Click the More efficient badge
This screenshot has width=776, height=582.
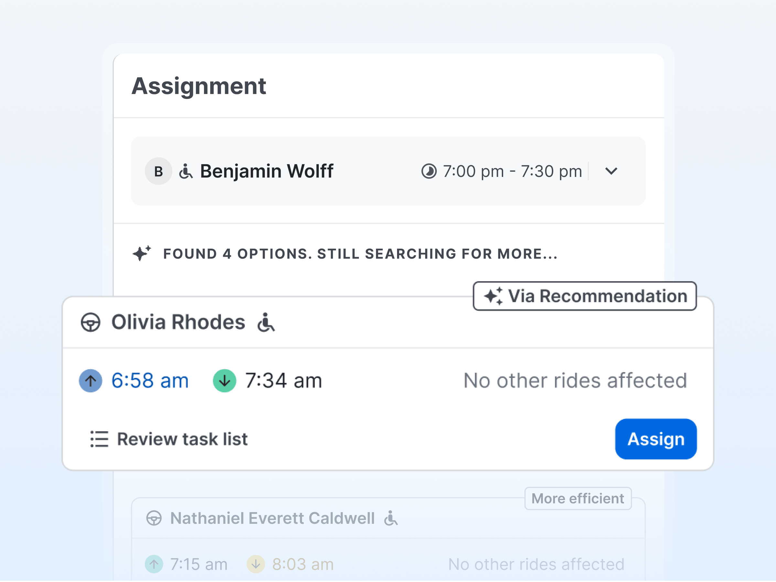tap(578, 499)
